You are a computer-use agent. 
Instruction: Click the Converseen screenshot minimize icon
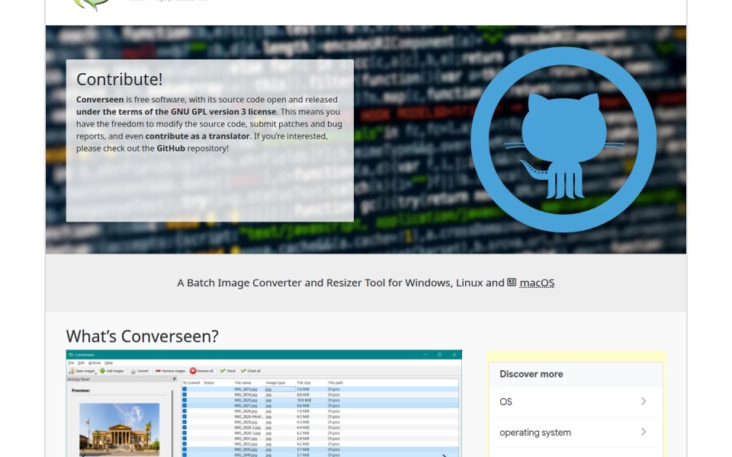[x=425, y=355]
